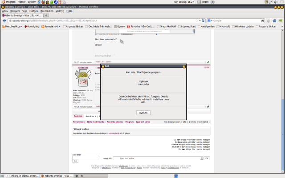Open the URL history dropdown arrow

(x=200, y=21)
